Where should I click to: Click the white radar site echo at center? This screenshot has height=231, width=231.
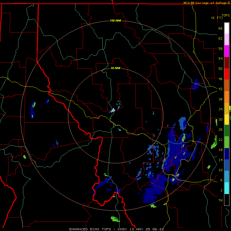[x=113, y=110]
